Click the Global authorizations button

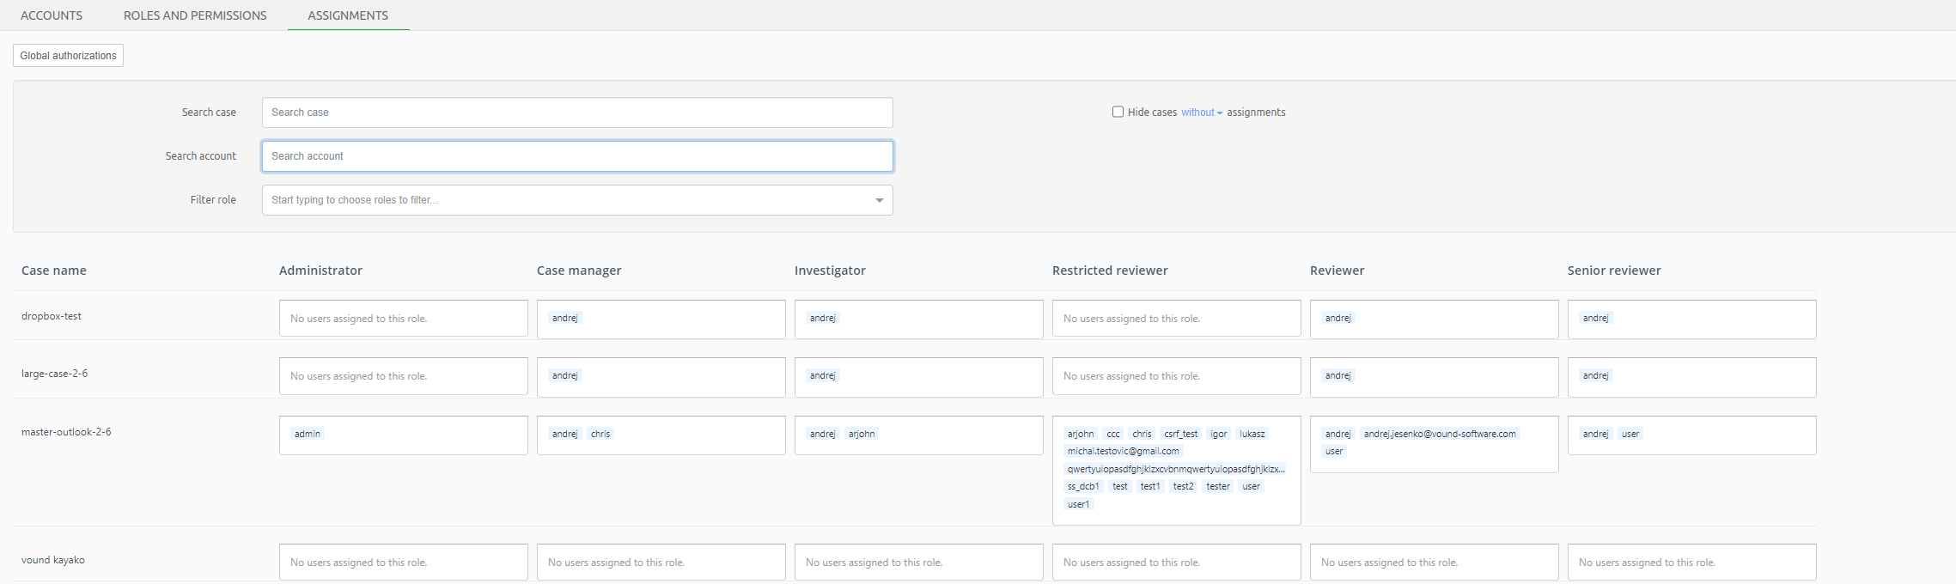69,56
